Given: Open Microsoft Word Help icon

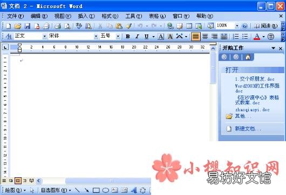Looking at the screenshot, I should click(244, 26).
